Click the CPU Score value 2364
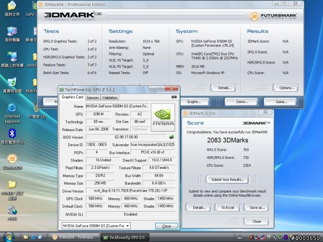The image size is (323, 242). [x=247, y=165]
